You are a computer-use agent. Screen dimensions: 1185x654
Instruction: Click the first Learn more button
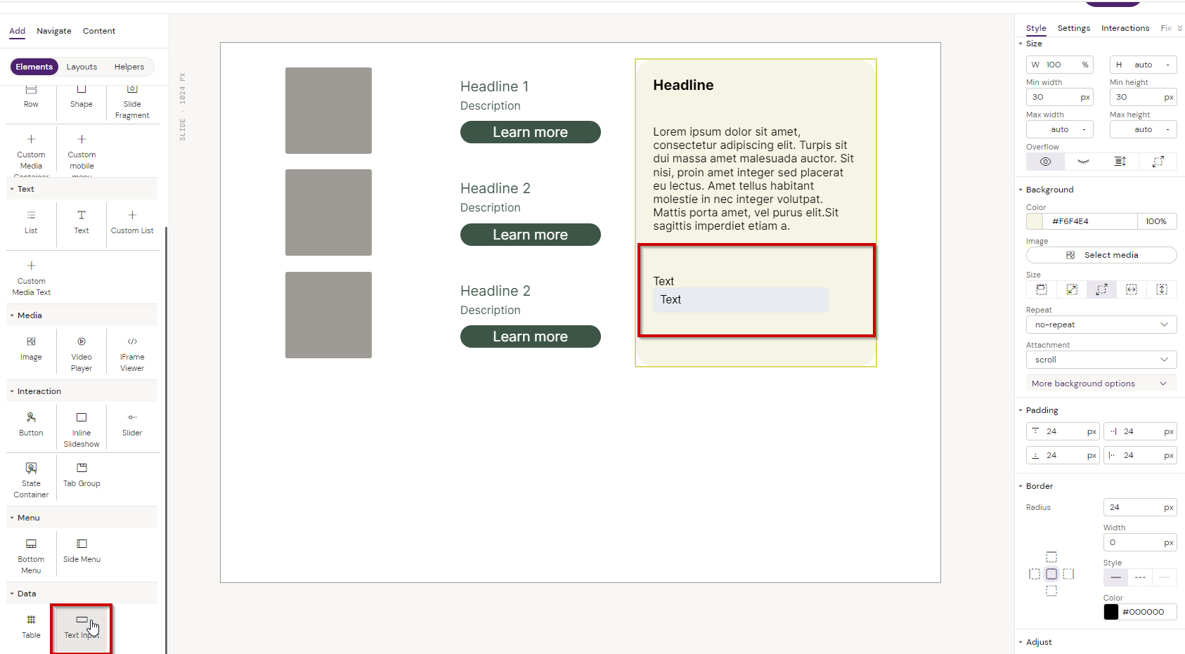click(x=530, y=132)
